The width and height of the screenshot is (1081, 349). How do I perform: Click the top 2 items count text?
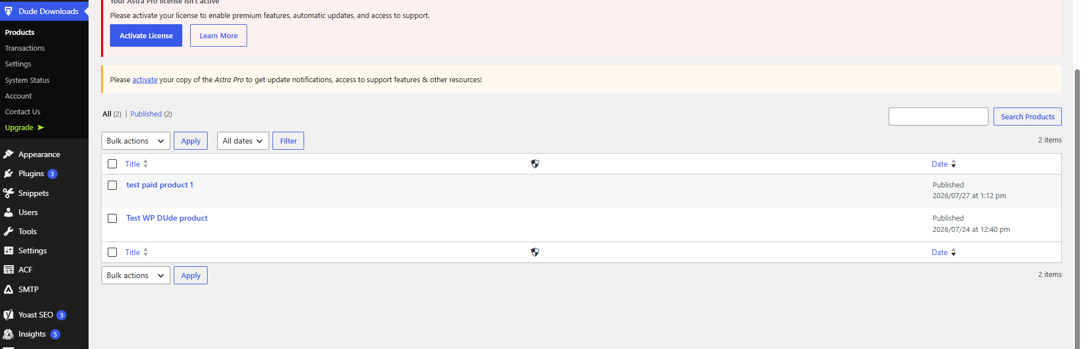[1050, 140]
